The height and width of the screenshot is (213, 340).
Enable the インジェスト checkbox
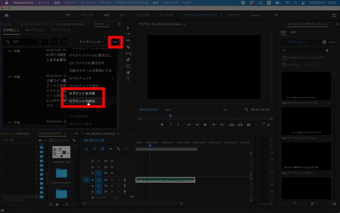51,140
